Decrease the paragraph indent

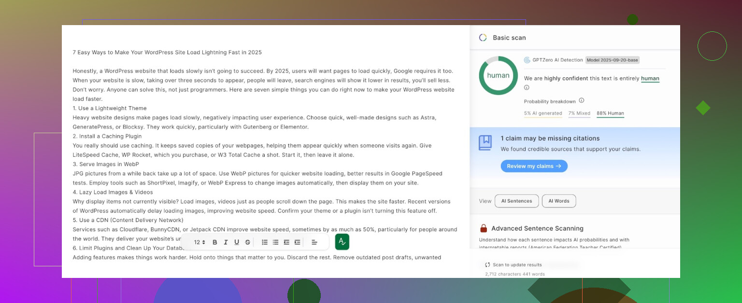tap(286, 242)
